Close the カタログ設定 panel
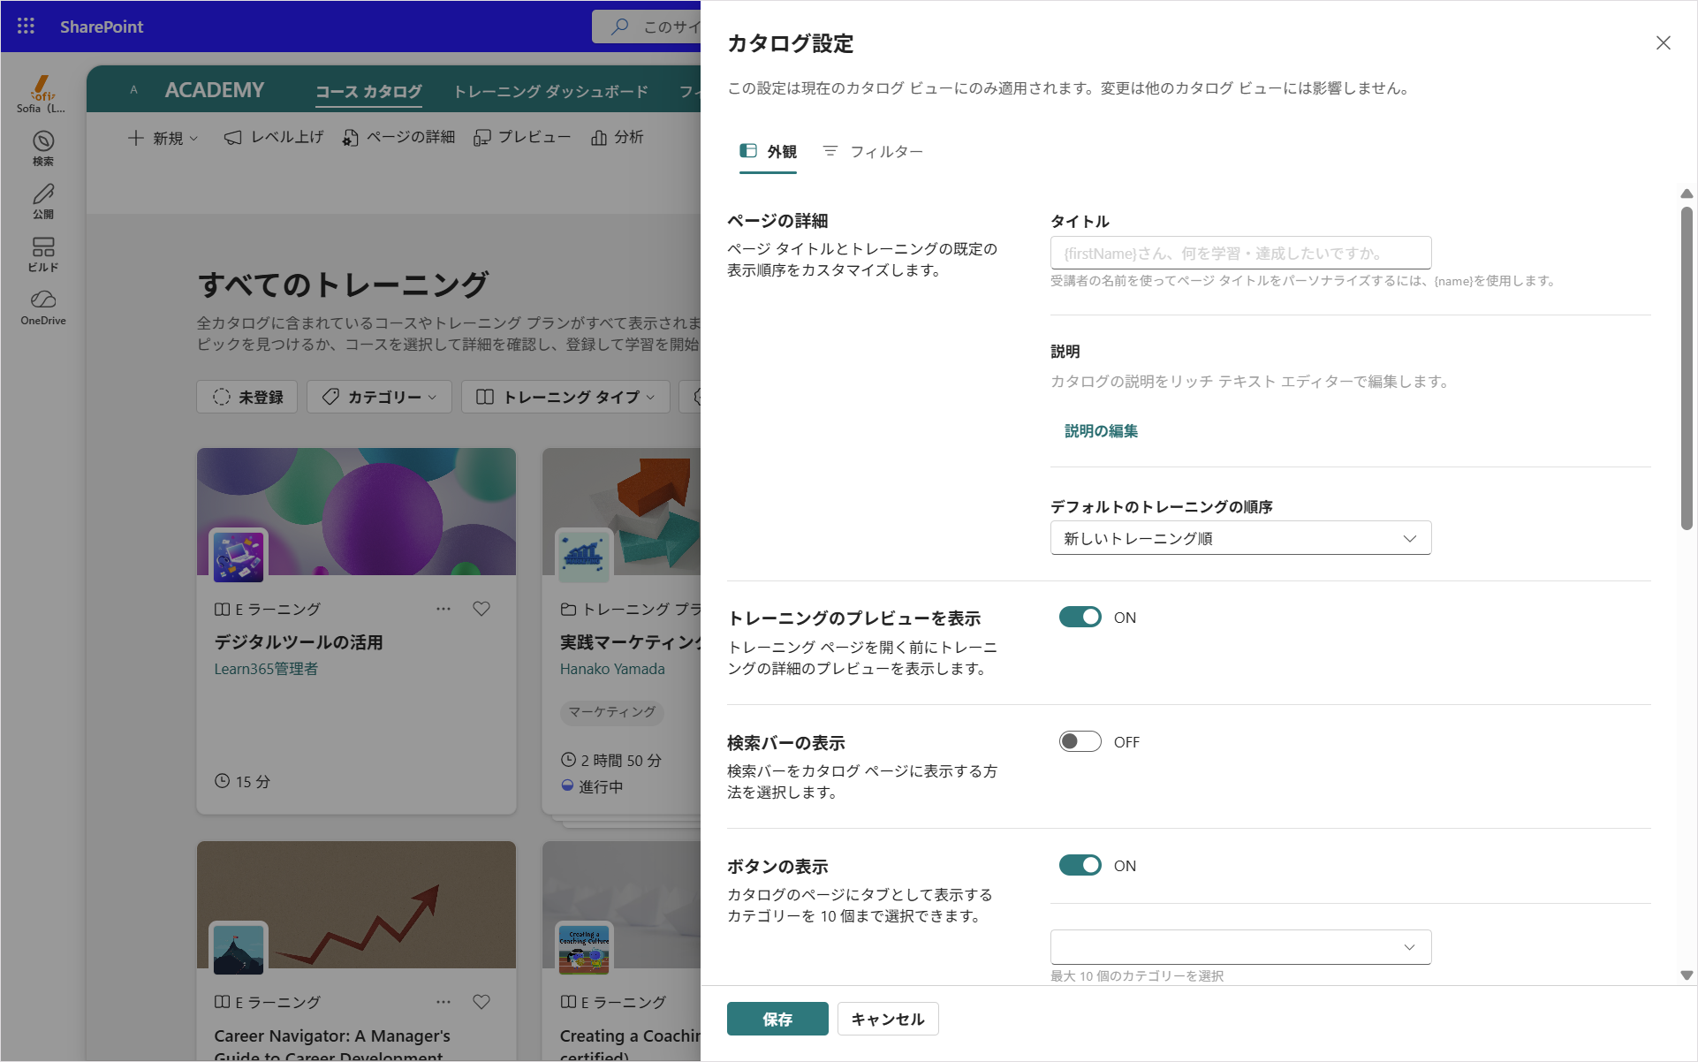The image size is (1698, 1062). tap(1664, 43)
